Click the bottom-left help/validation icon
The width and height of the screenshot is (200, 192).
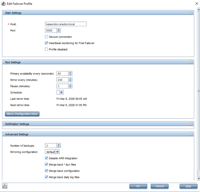tap(5, 186)
